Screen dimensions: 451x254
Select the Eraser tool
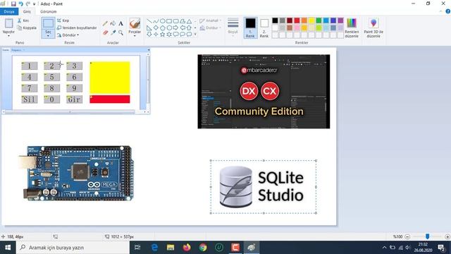click(x=105, y=33)
